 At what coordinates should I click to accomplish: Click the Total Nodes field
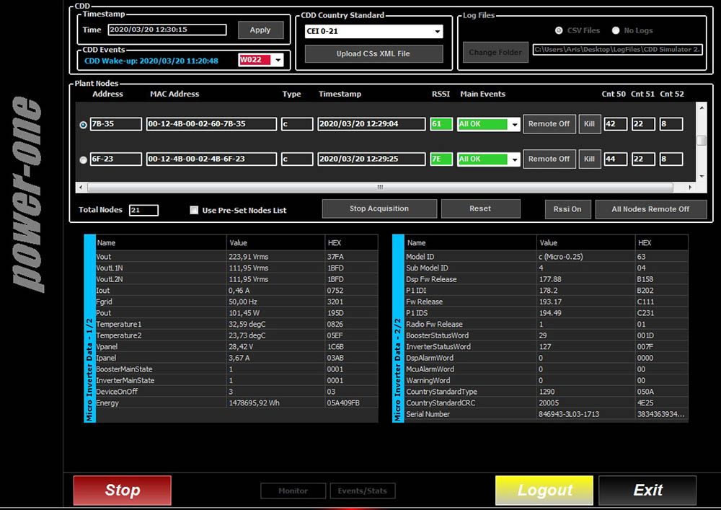(x=144, y=210)
